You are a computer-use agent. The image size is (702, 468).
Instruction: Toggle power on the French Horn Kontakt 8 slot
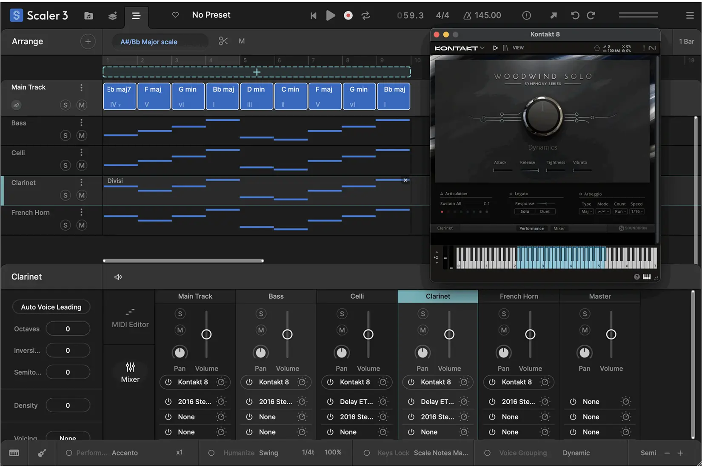click(x=492, y=382)
